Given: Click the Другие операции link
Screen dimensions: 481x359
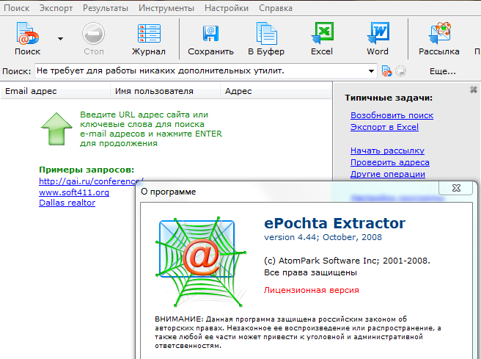Looking at the screenshot, I should (x=388, y=174).
